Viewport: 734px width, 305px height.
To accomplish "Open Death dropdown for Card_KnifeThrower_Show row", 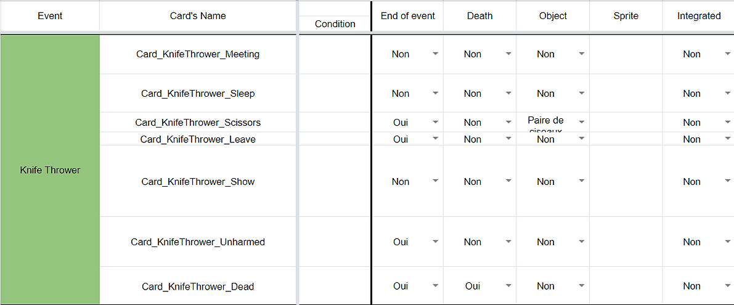I will [x=508, y=181].
